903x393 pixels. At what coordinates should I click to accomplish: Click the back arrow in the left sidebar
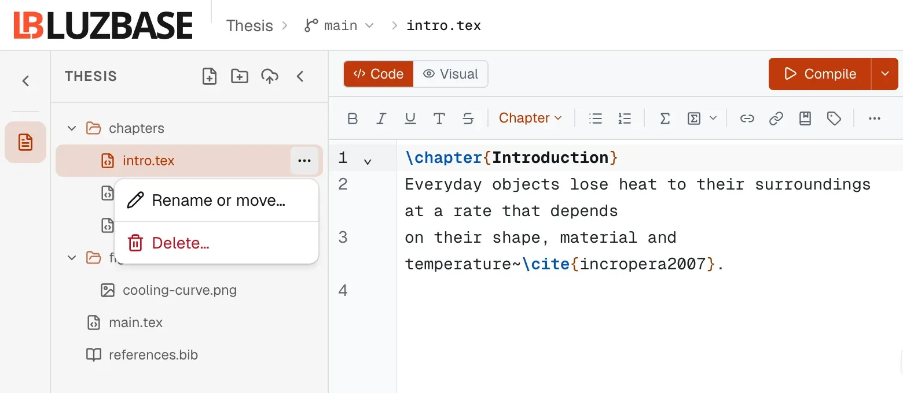point(25,81)
